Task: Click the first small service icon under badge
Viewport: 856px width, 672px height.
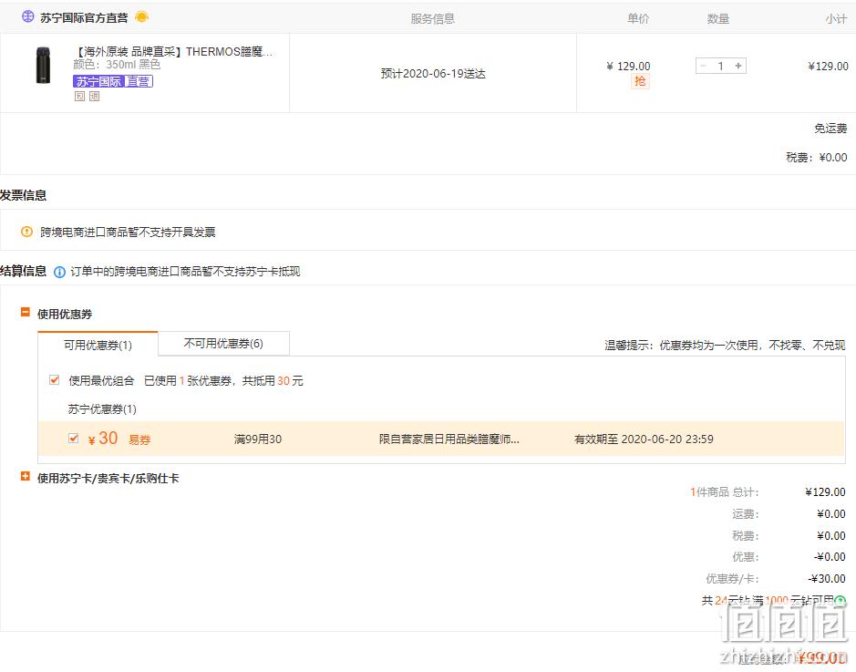Action: click(x=79, y=96)
